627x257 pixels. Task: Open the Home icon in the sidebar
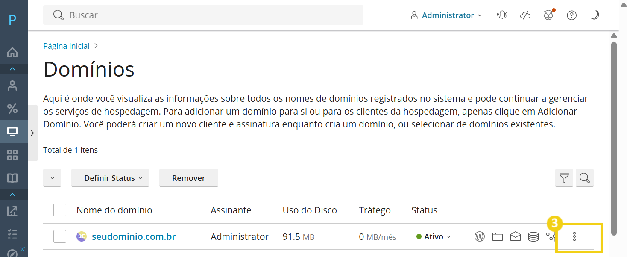[13, 52]
